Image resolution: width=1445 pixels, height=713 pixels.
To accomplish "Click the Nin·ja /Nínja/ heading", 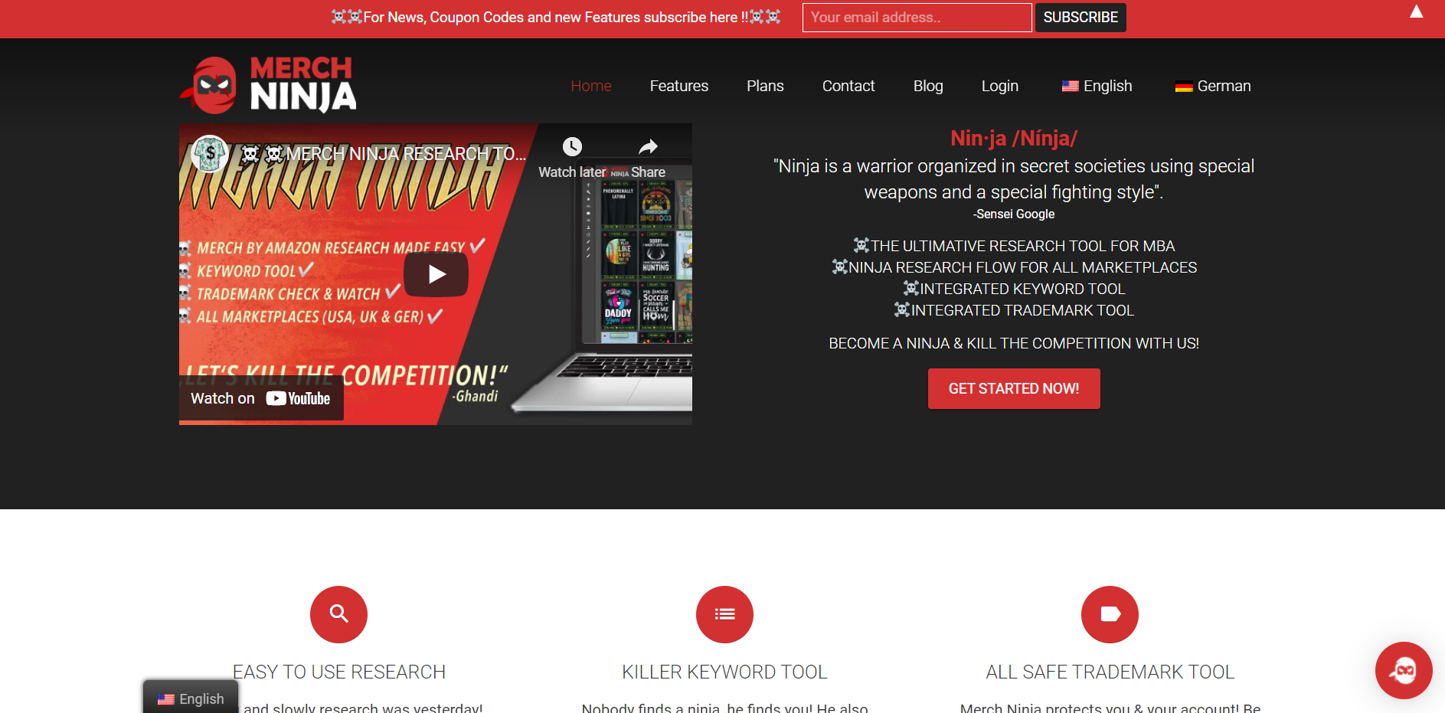I will (1014, 138).
